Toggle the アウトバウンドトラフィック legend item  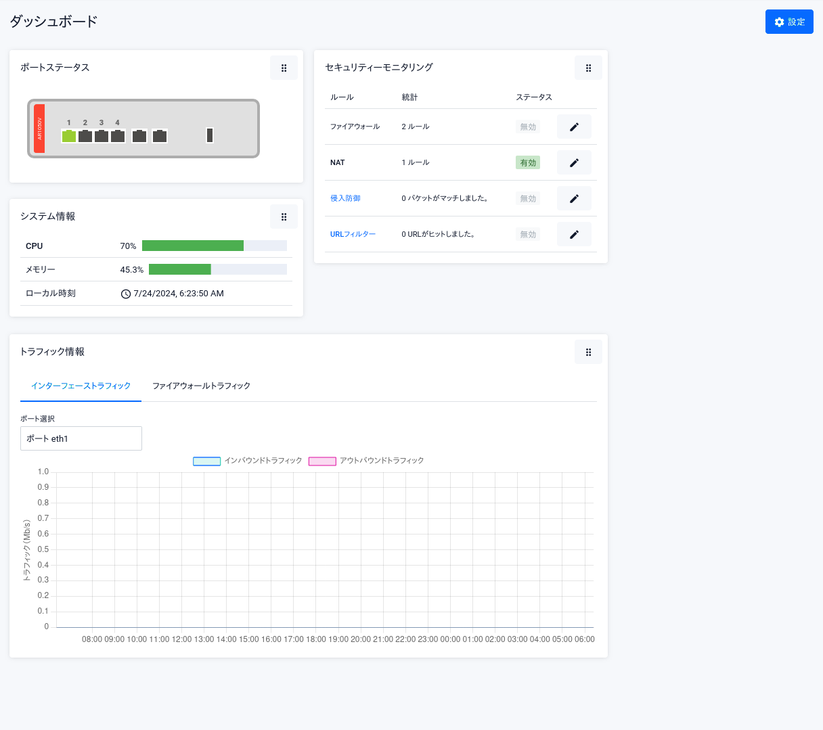[x=366, y=461]
